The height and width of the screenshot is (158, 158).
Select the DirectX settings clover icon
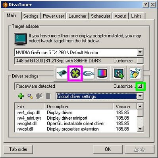[x=75, y=73]
